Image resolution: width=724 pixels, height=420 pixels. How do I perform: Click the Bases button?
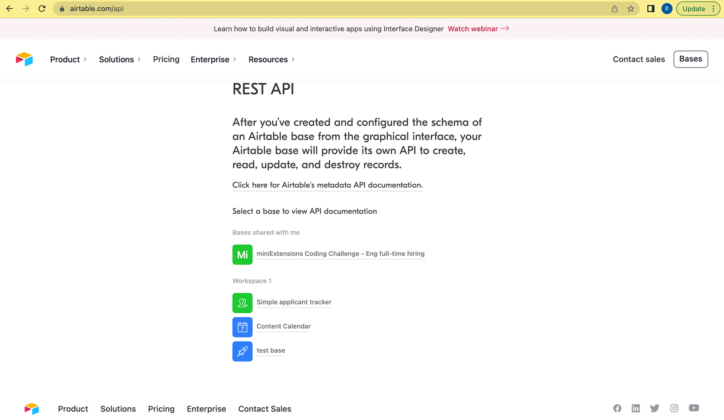tap(691, 59)
